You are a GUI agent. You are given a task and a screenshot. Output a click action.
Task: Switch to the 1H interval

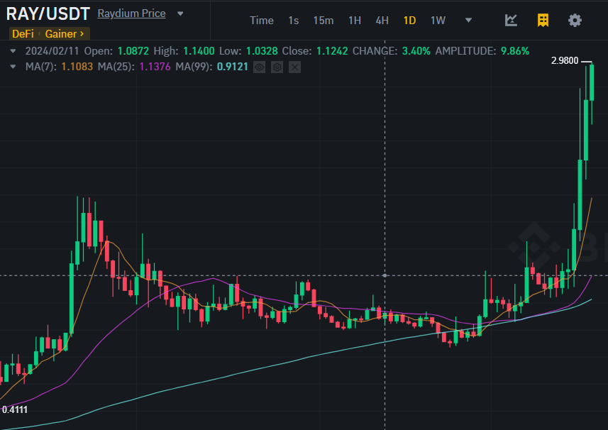click(x=355, y=20)
